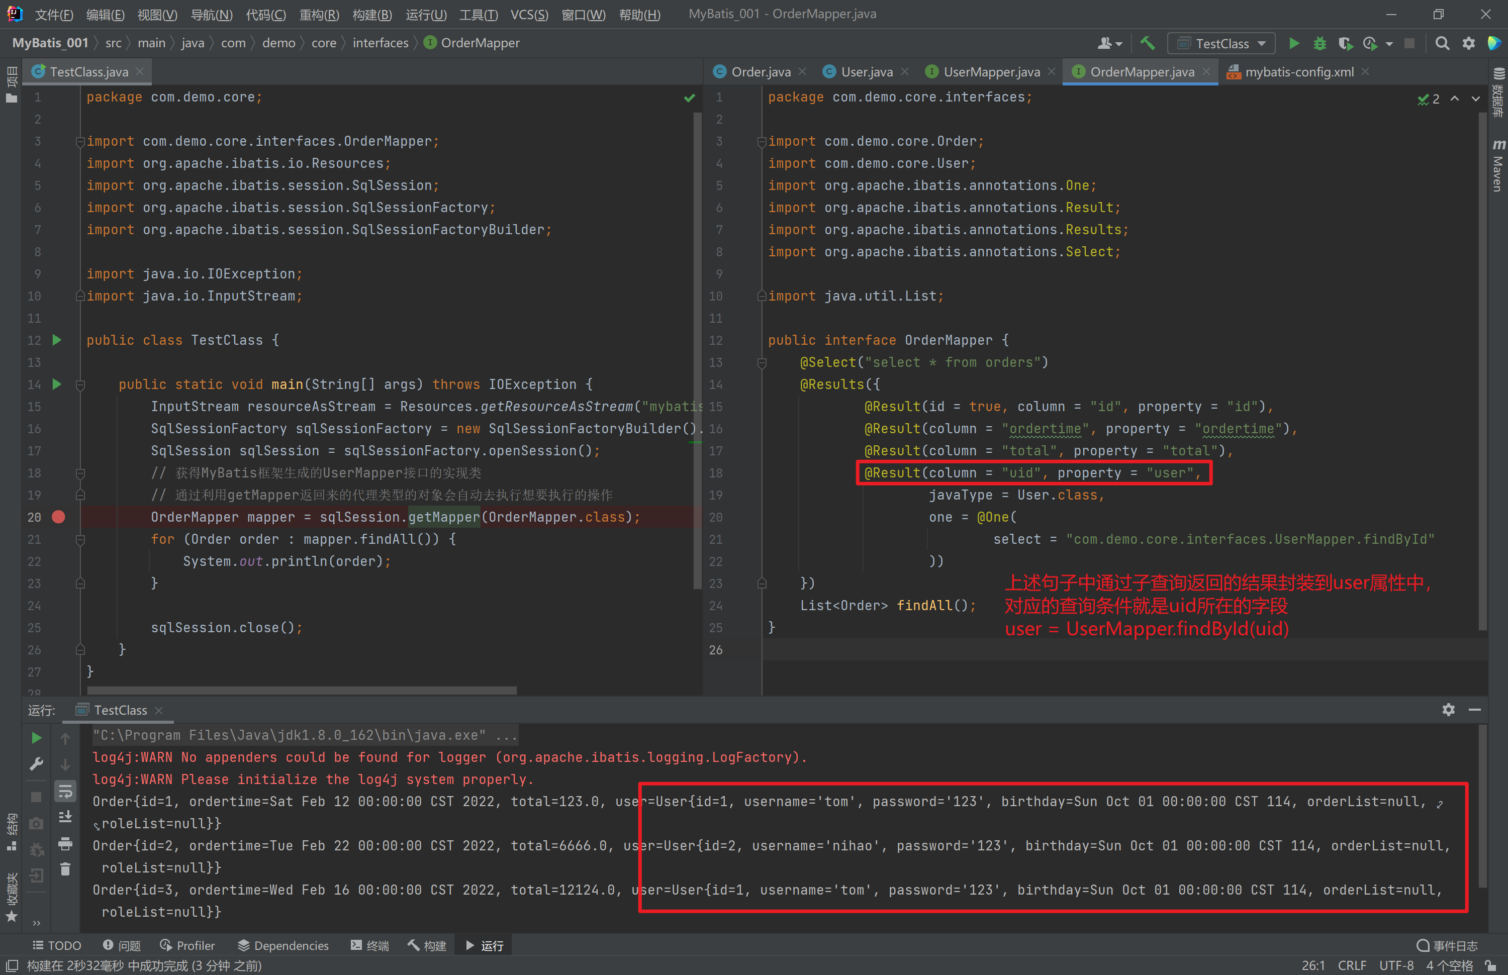Open the 终端 Terminal tool window button
Image resolution: width=1508 pixels, height=975 pixels.
[x=370, y=945]
